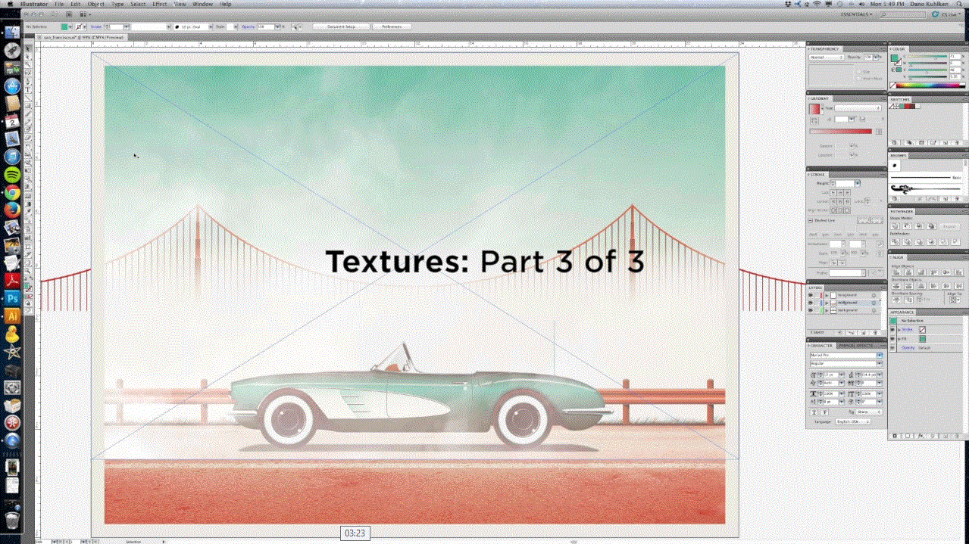
Task: Click the gradient slider bar
Action: coord(841,131)
